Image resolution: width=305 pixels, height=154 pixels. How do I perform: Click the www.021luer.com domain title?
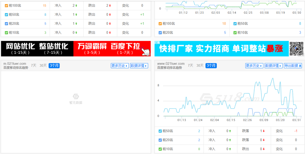click(171, 63)
